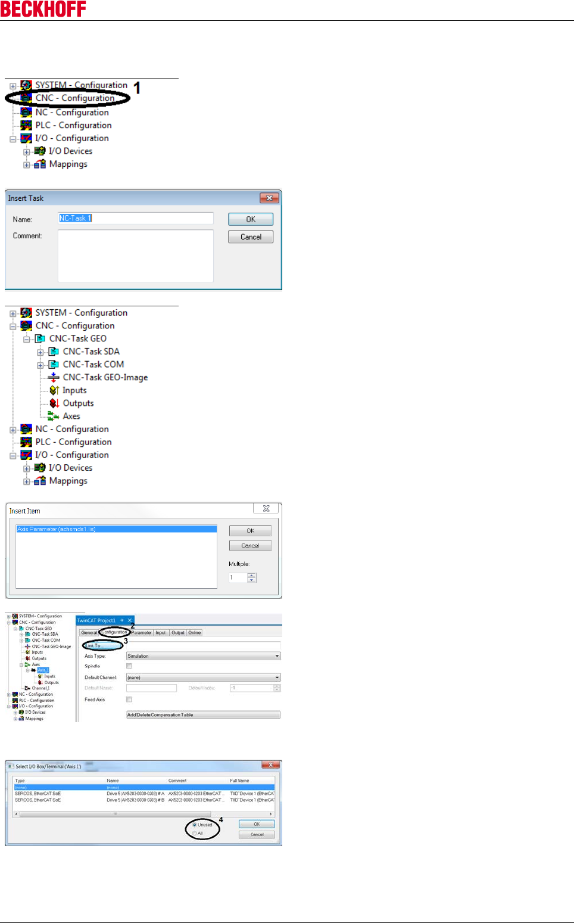This screenshot has width=574, height=923.
Task: Click I/O Devices icon in large expanded tree
Action: [40, 468]
